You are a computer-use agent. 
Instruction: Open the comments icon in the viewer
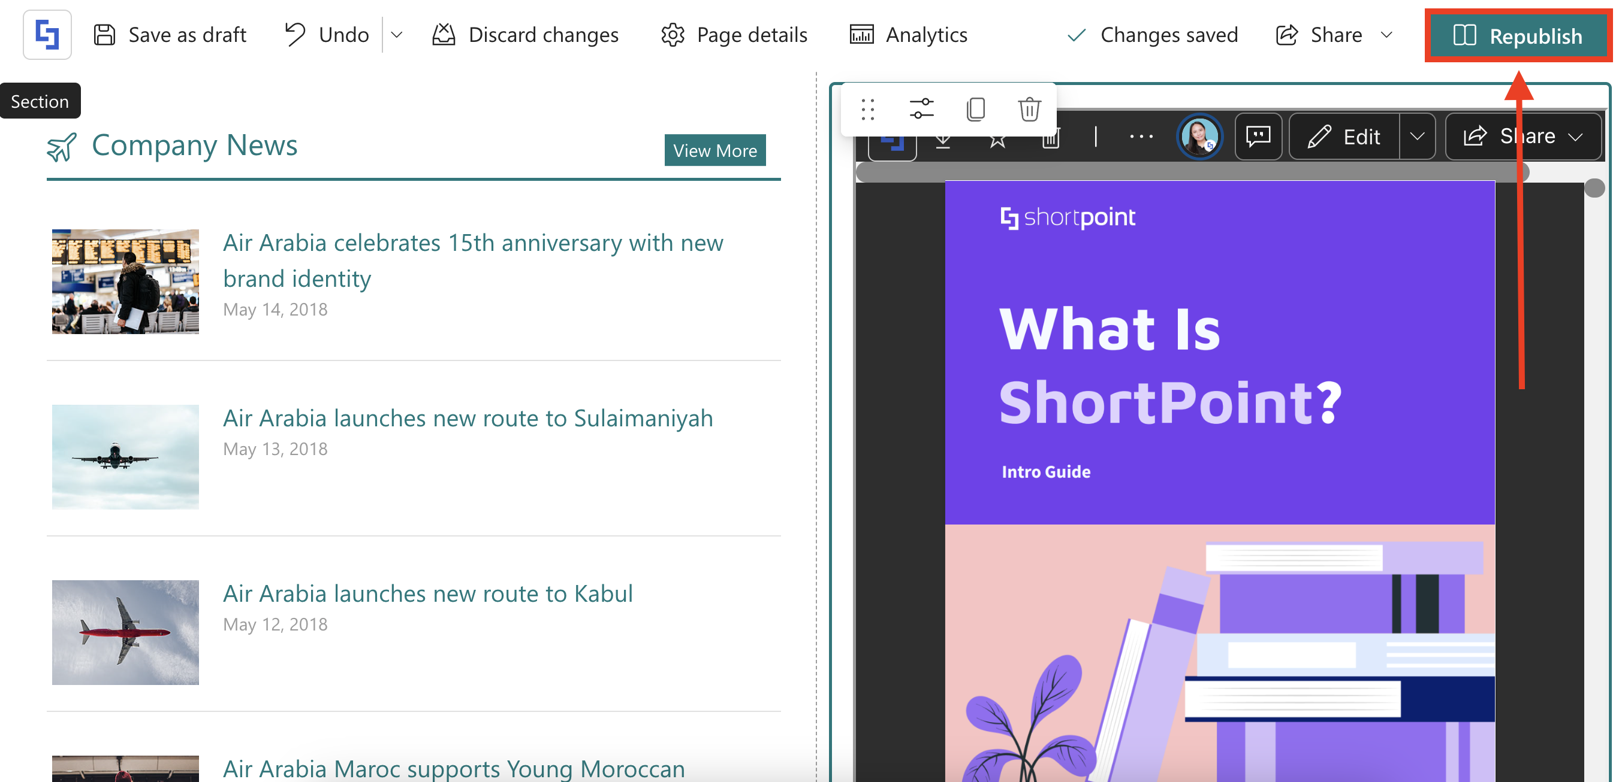(1258, 137)
